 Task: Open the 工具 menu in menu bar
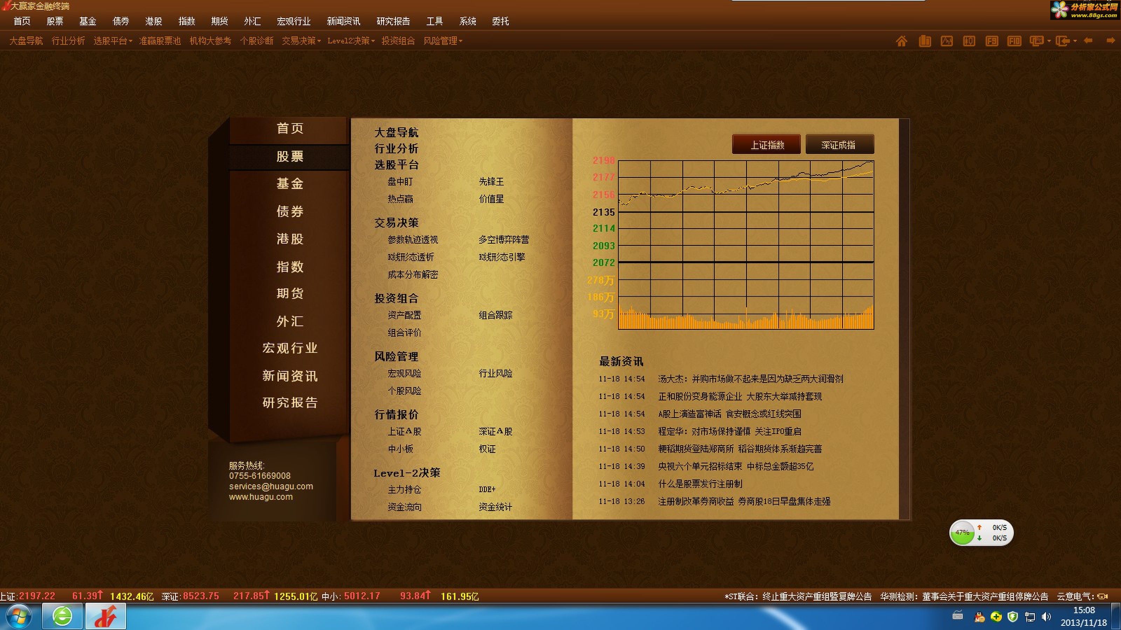pyautogui.click(x=434, y=21)
